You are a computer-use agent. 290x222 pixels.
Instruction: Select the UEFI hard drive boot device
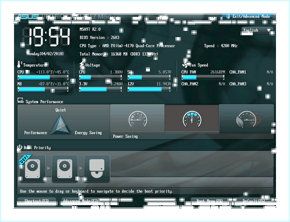pyautogui.click(x=32, y=168)
